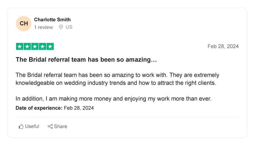Click the CH avatar circle

23,24
